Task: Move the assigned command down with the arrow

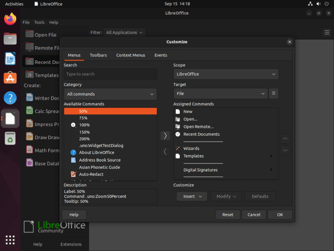Action: (285, 150)
